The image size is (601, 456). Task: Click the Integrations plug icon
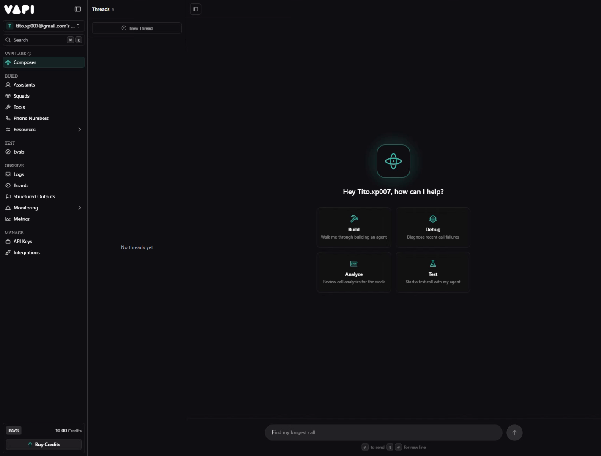8,253
